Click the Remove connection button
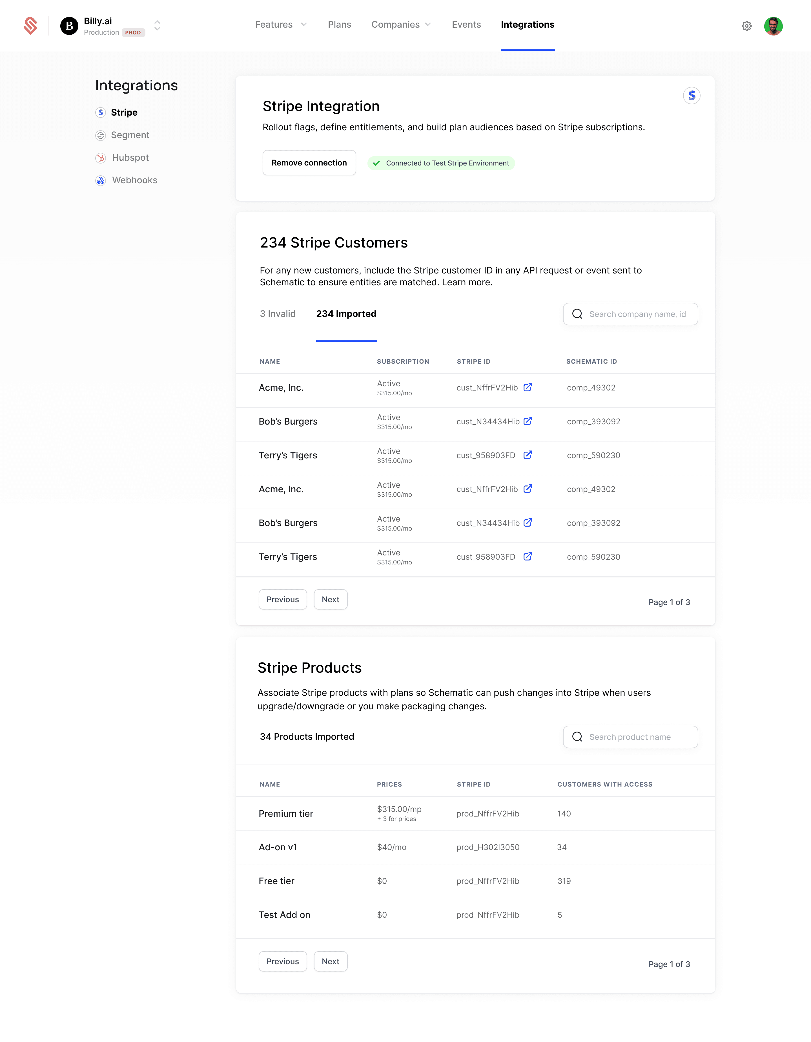 tap(309, 163)
